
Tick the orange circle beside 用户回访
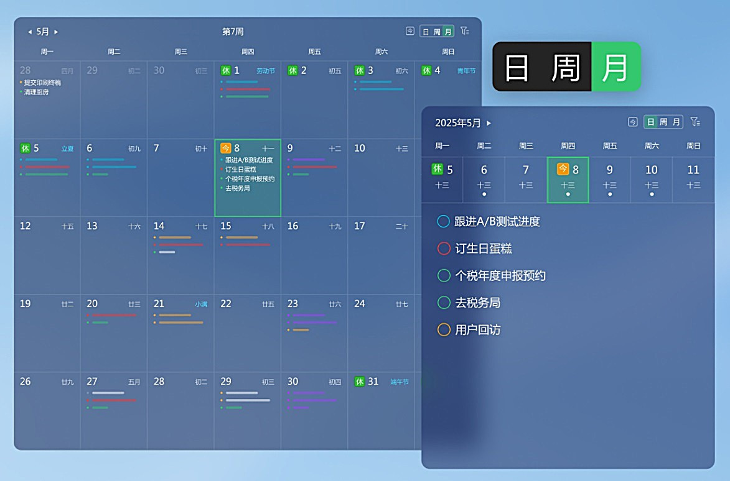[444, 330]
